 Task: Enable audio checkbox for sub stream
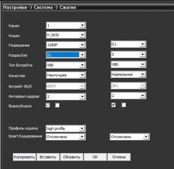[124, 105]
